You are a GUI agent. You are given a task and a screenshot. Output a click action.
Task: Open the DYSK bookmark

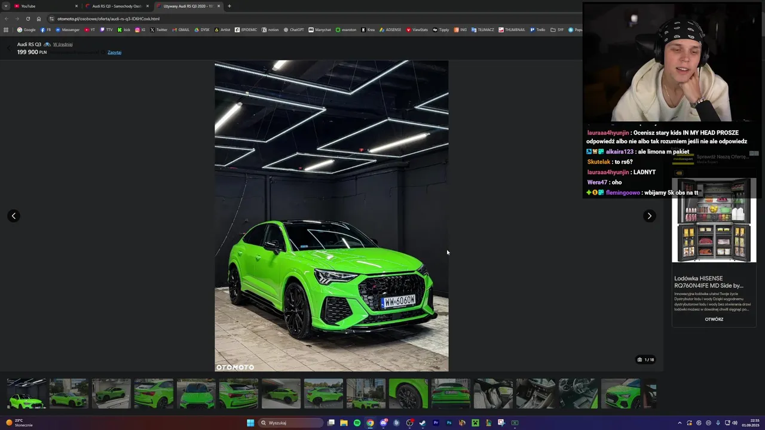202,30
